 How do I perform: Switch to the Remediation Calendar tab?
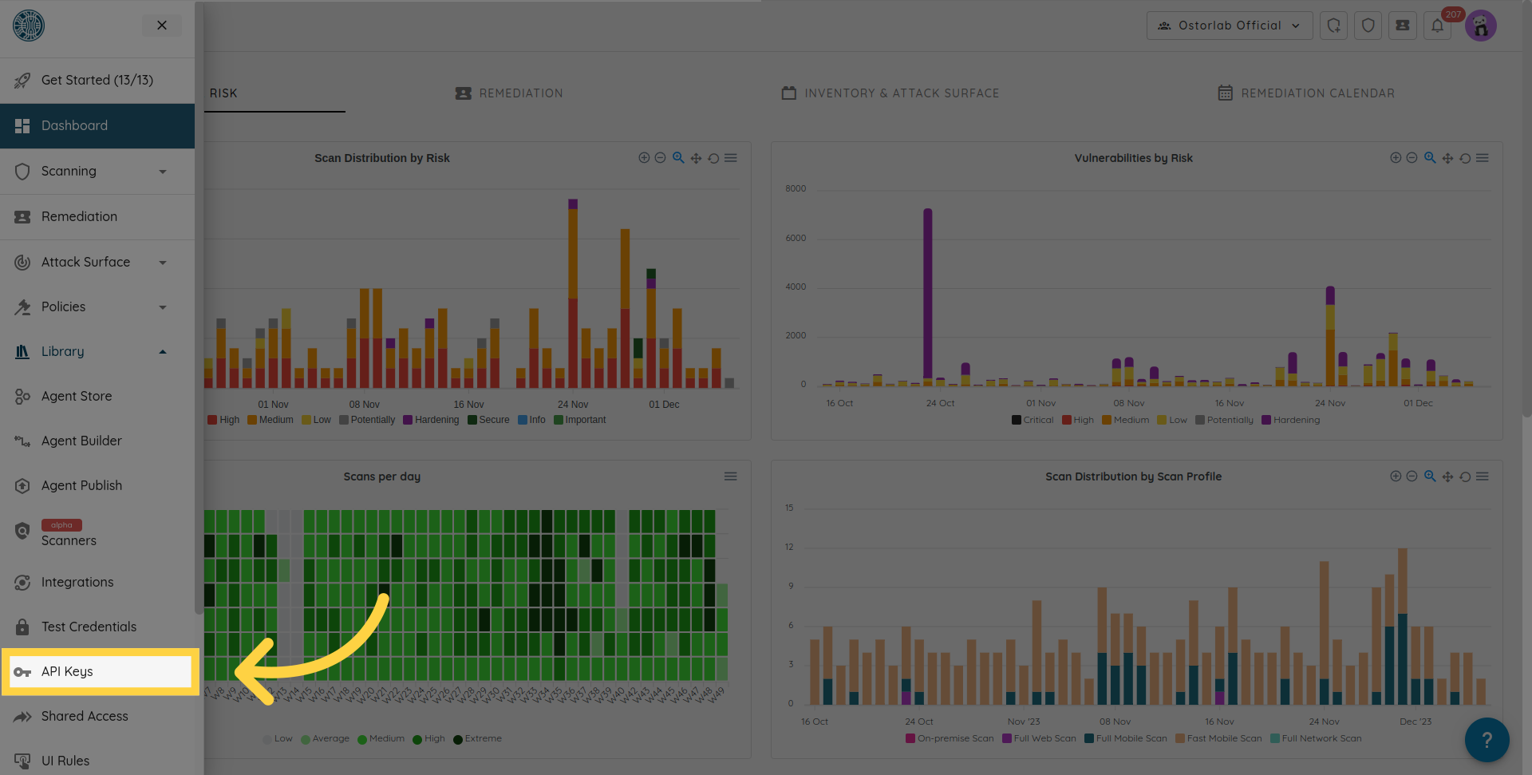[x=1306, y=93]
